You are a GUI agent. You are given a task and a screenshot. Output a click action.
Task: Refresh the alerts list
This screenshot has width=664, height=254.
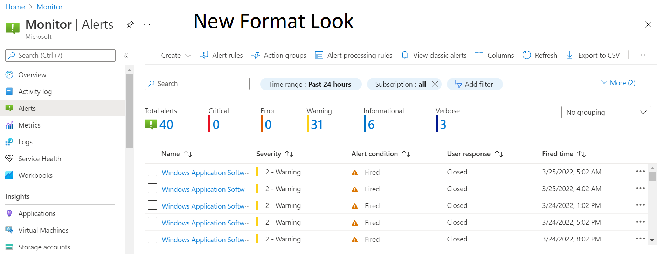coord(540,55)
